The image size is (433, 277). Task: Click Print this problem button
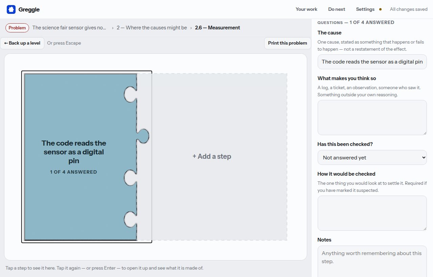coord(288,43)
